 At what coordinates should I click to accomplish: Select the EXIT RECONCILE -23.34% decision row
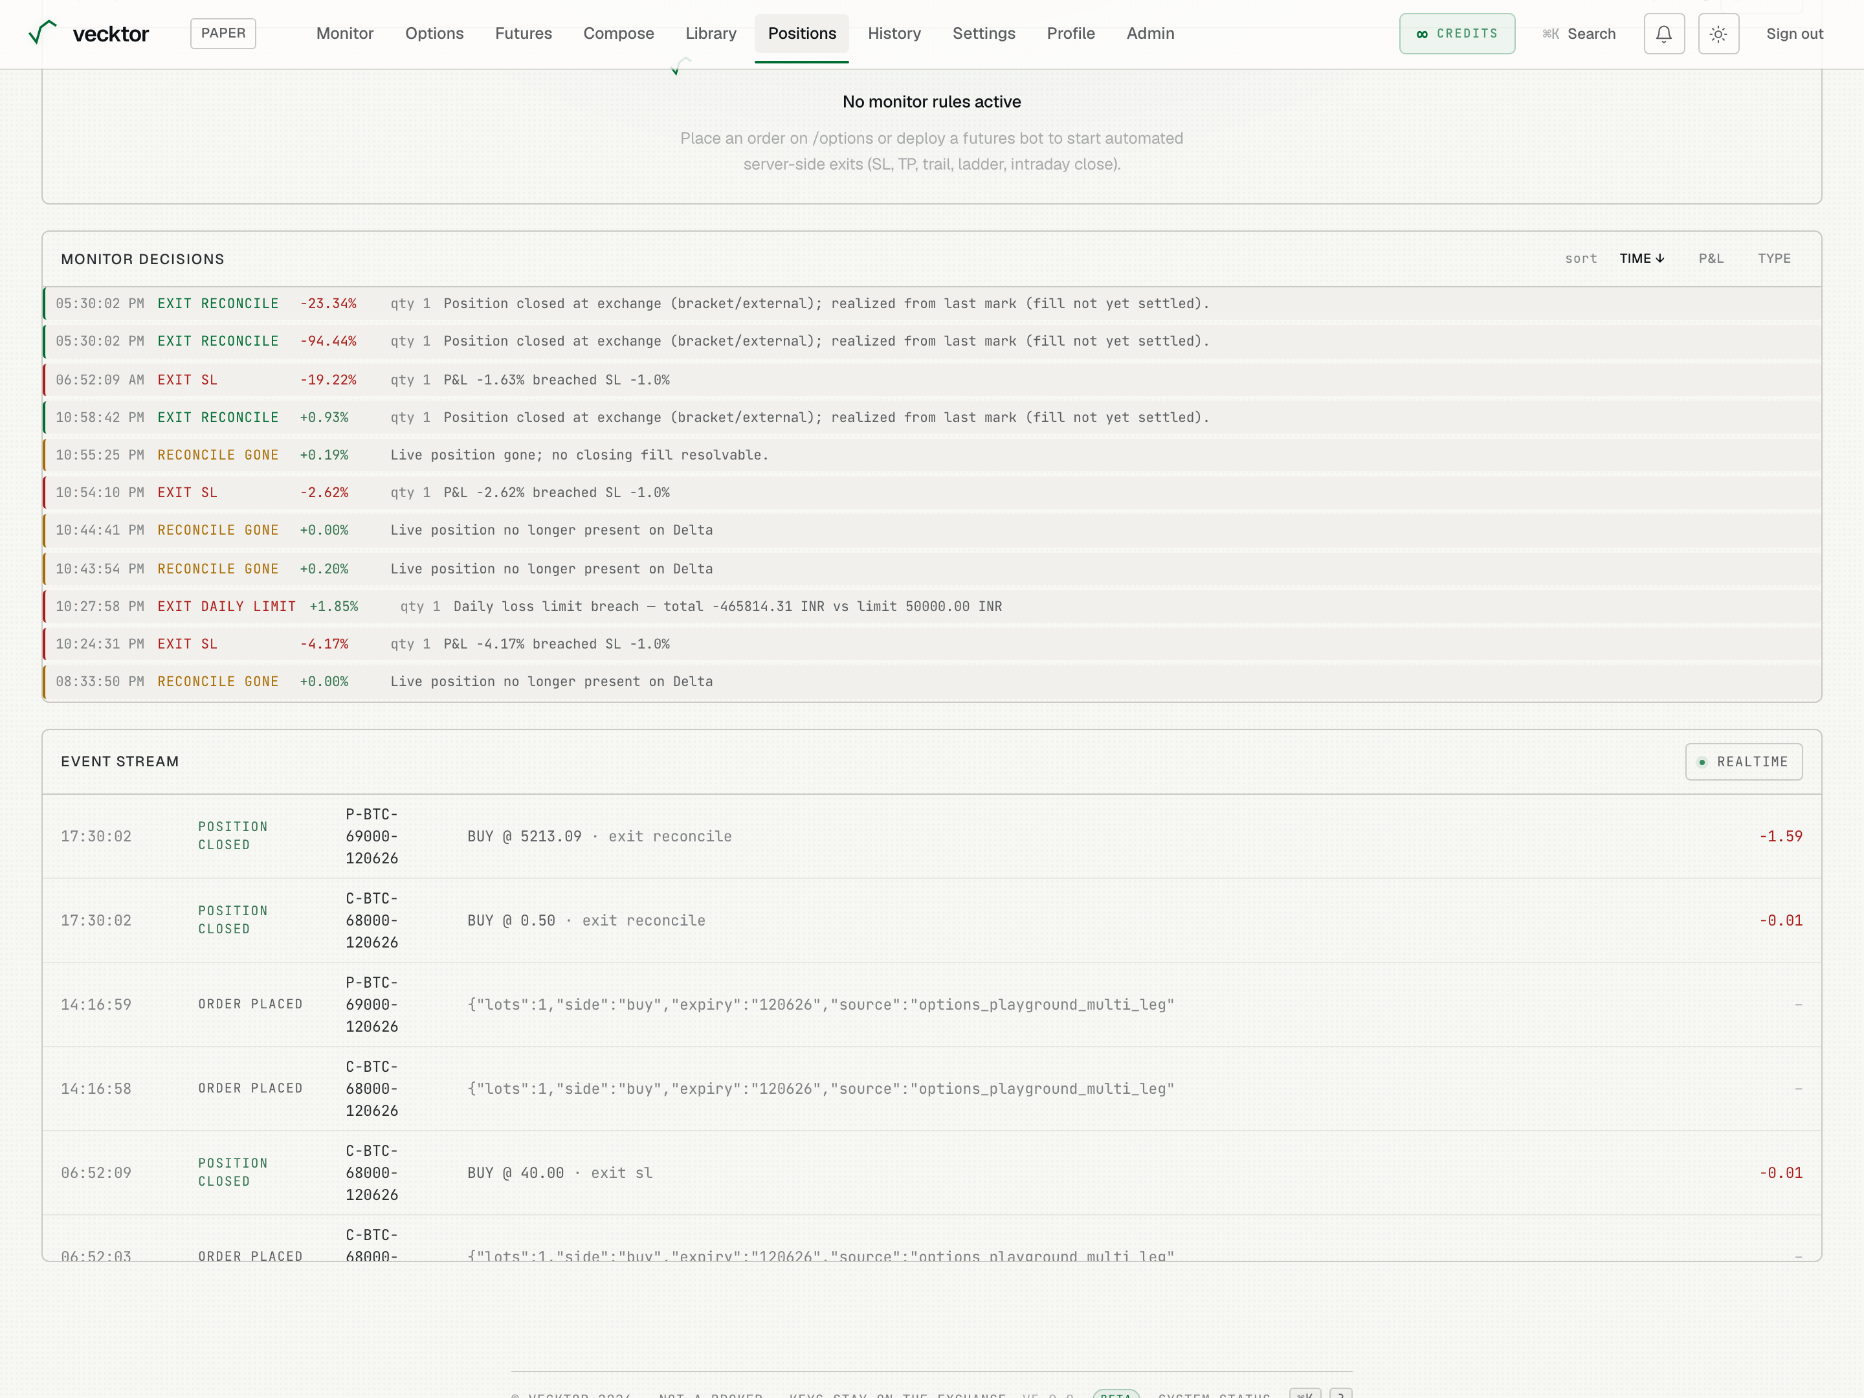(x=932, y=304)
